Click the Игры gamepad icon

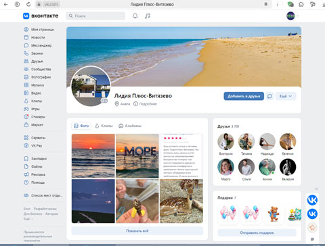click(26, 109)
